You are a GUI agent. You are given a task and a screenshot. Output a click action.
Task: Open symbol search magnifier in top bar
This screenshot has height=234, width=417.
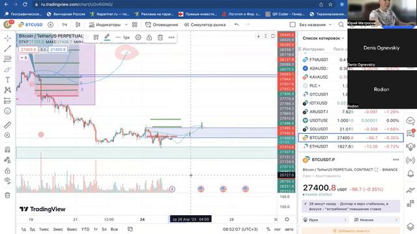pyautogui.click(x=341, y=25)
